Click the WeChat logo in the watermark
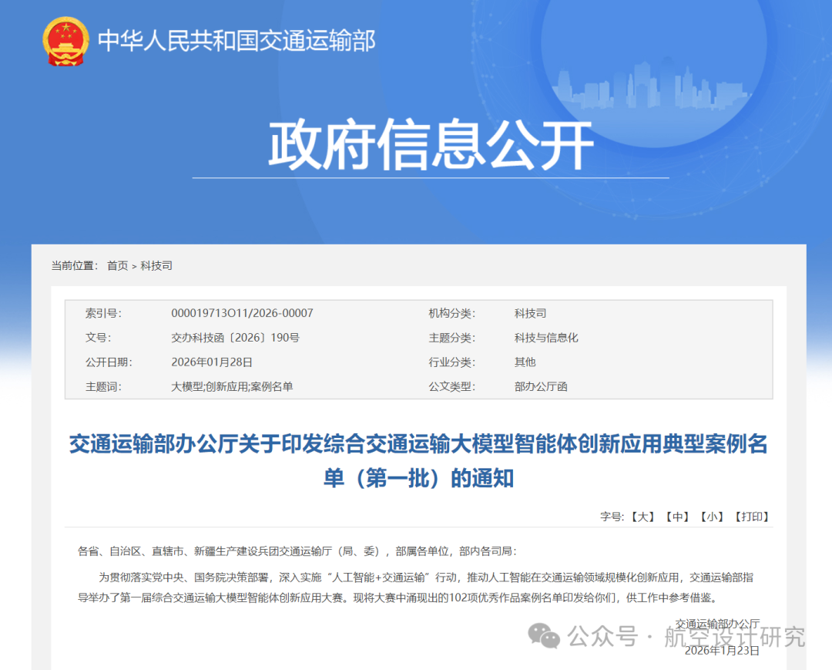832x670 pixels. 544,637
